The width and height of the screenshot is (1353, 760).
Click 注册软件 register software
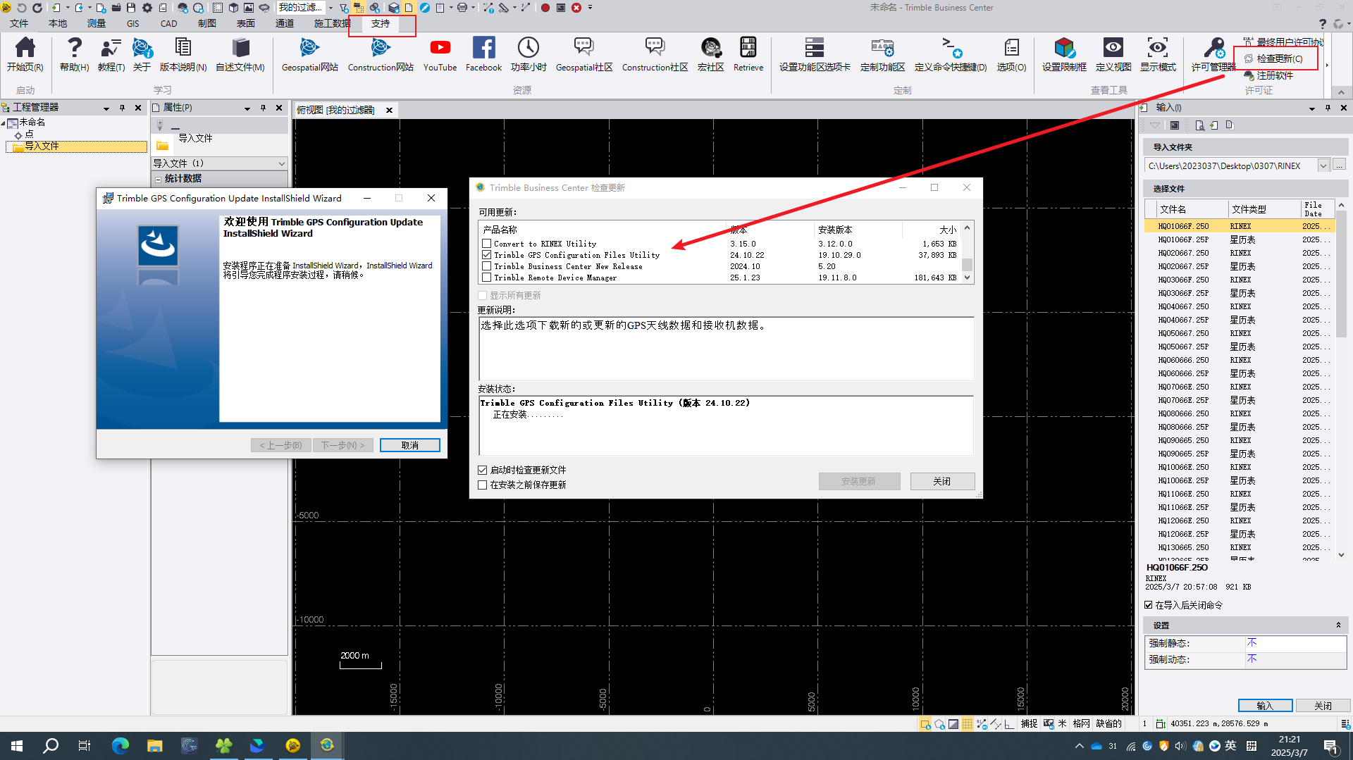pos(1269,75)
